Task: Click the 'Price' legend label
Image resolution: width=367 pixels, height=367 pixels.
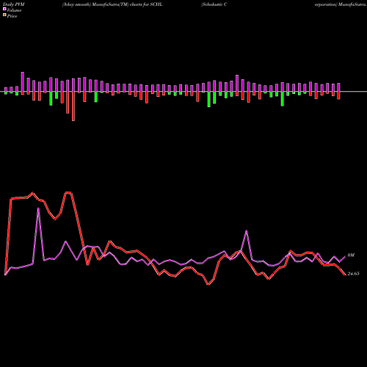Action: tap(12, 16)
